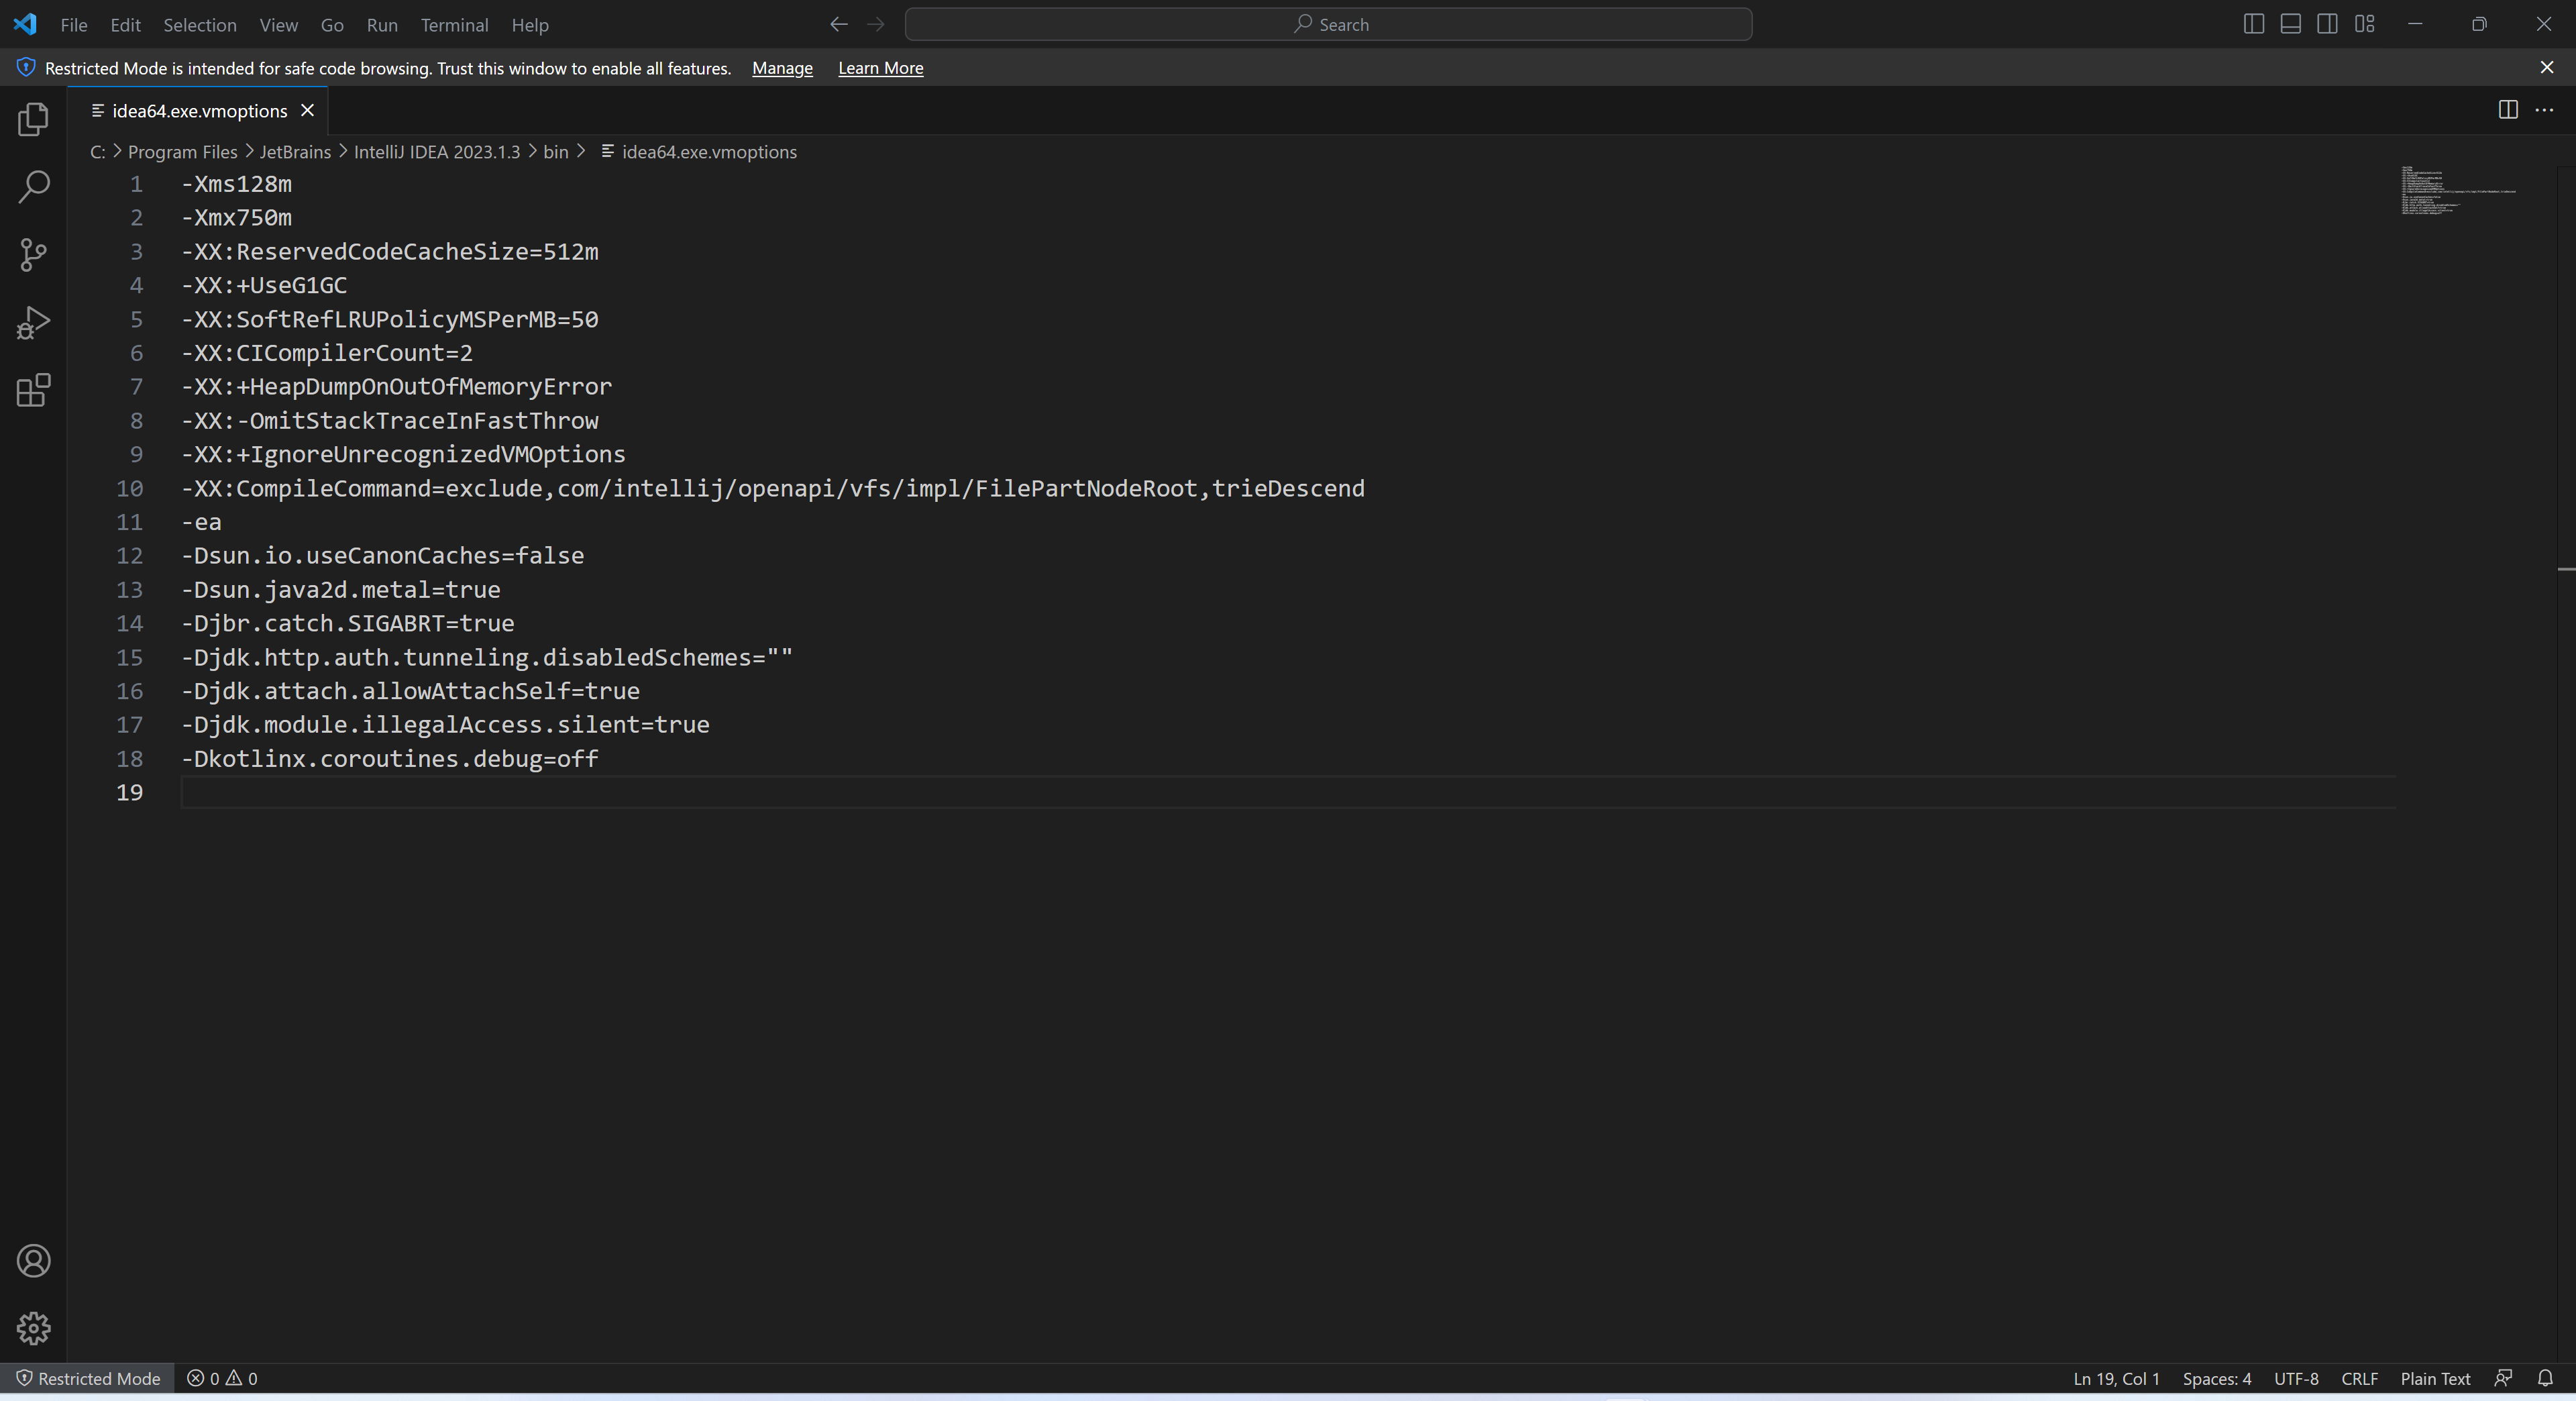
Task: Open the Search view in activity bar
Action: [33, 187]
